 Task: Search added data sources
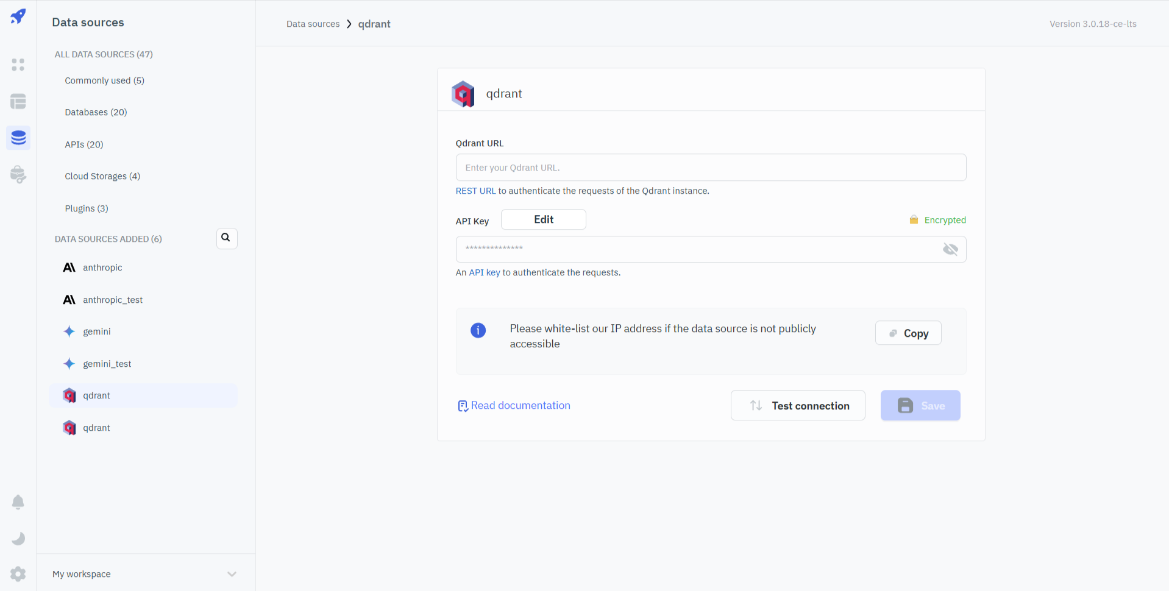click(x=226, y=238)
